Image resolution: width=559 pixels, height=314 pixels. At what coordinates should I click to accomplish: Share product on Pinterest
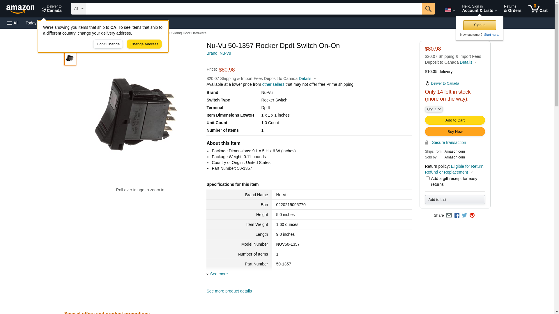click(472, 215)
